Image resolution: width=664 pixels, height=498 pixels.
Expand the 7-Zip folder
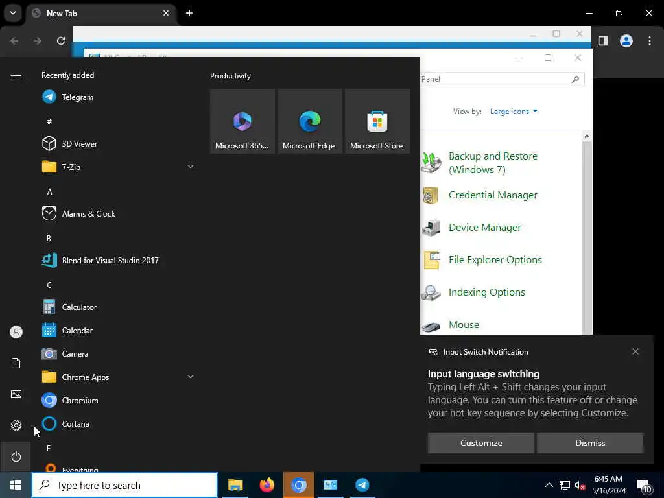tap(191, 167)
